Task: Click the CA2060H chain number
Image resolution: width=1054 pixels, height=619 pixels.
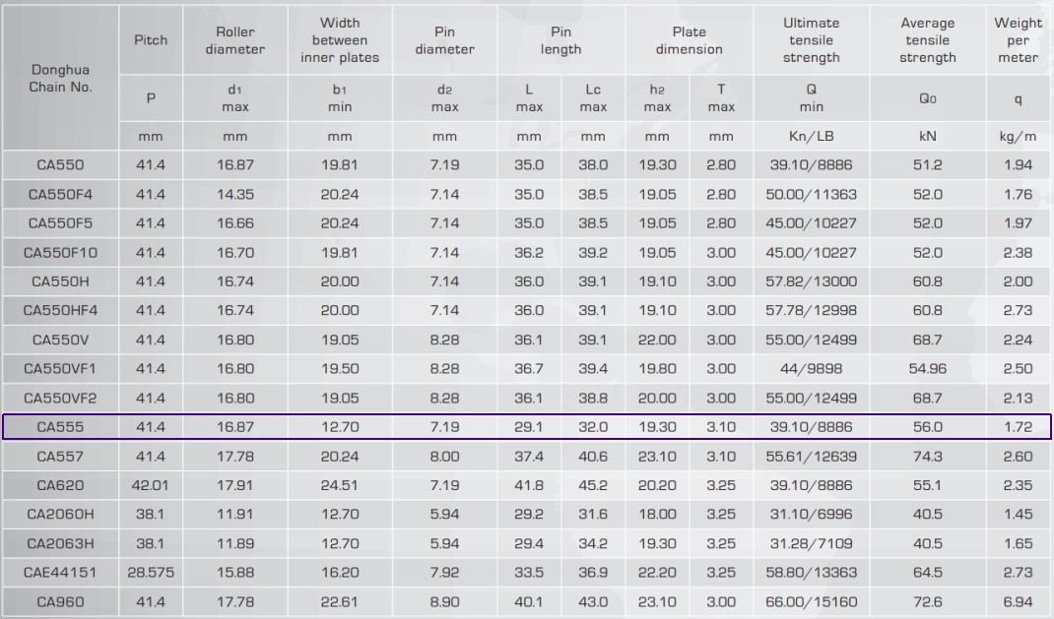Action: pos(60,515)
